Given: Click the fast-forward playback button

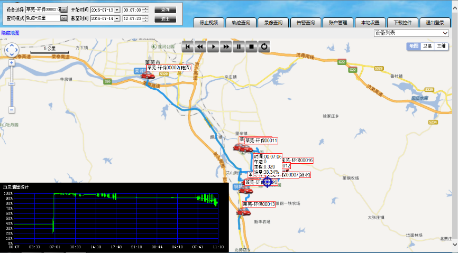Looking at the screenshot, I should (226, 46).
